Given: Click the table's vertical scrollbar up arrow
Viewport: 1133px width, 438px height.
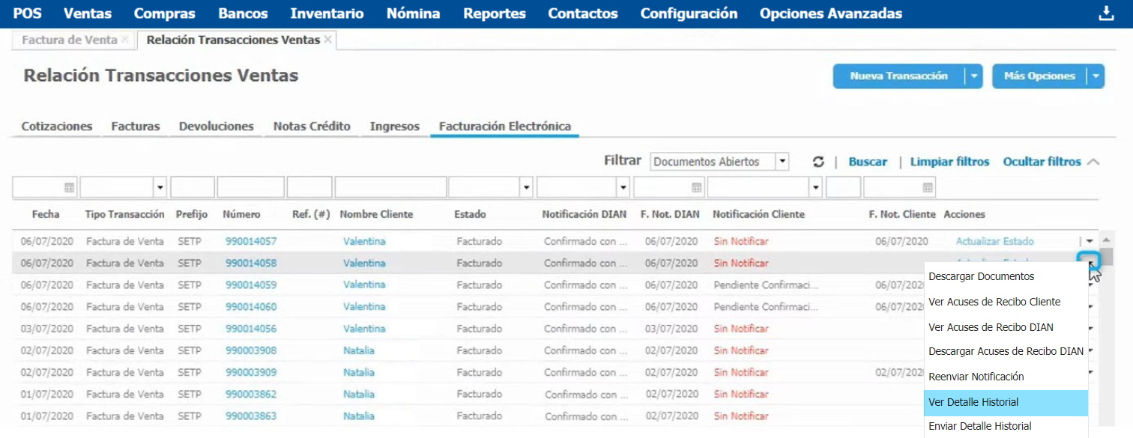Looking at the screenshot, I should (1106, 239).
